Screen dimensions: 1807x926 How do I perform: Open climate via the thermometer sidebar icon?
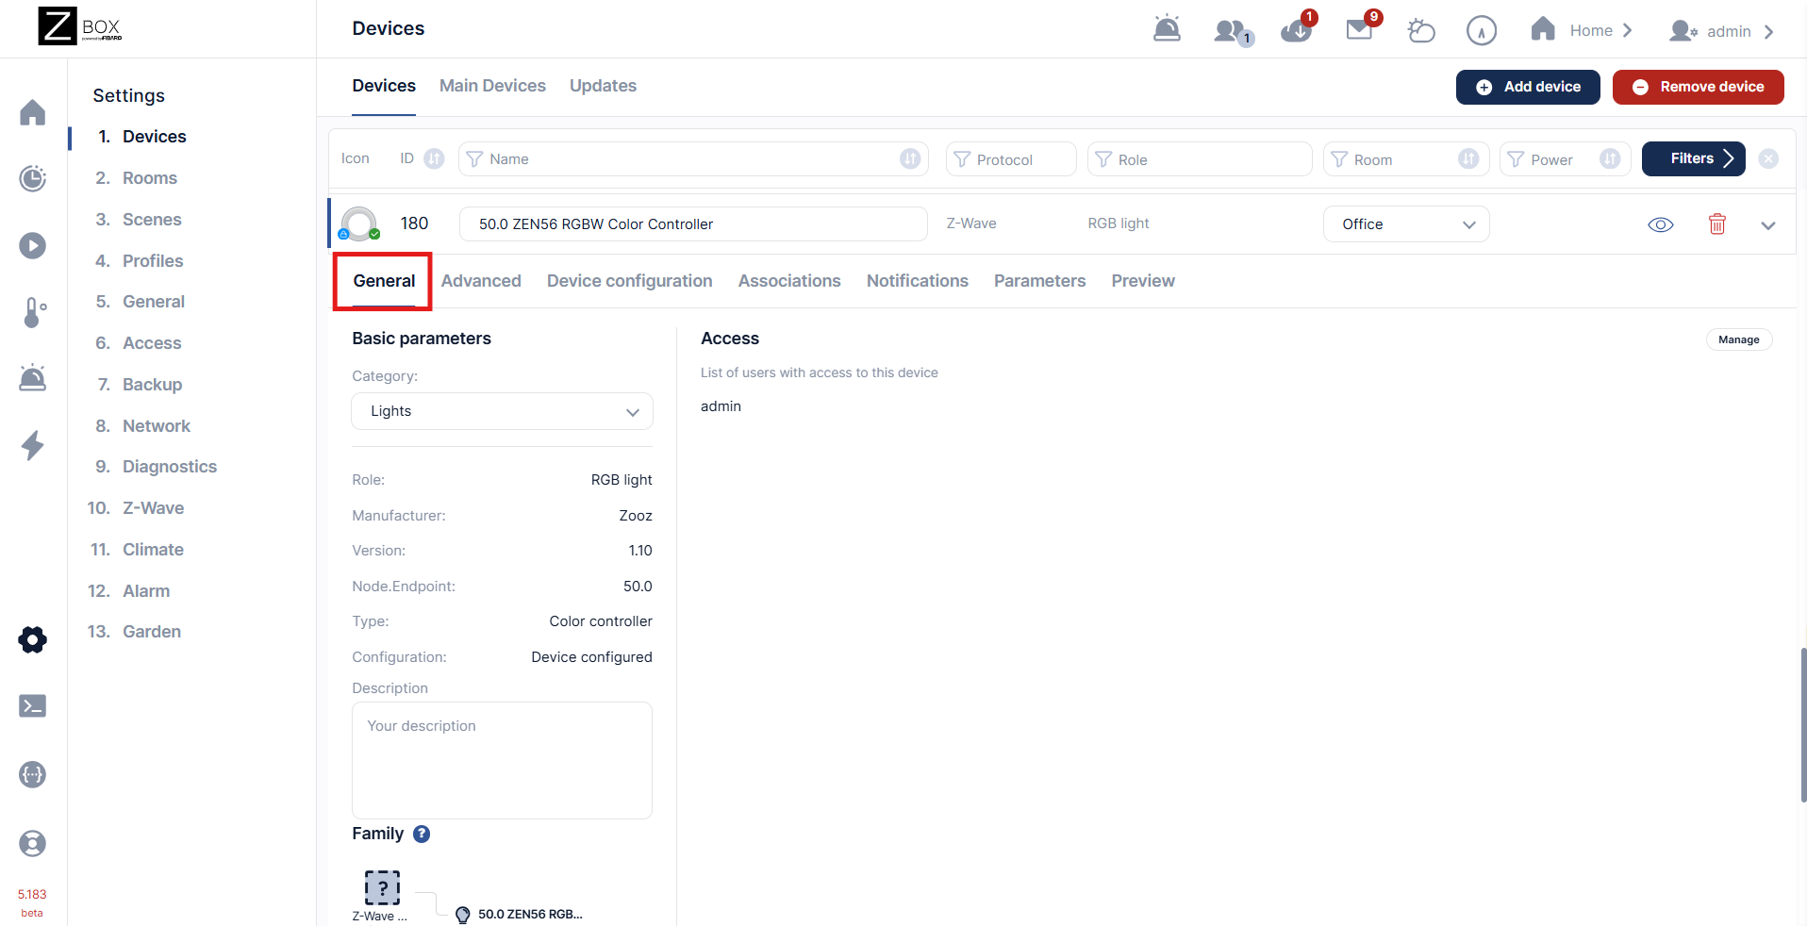[x=33, y=312]
